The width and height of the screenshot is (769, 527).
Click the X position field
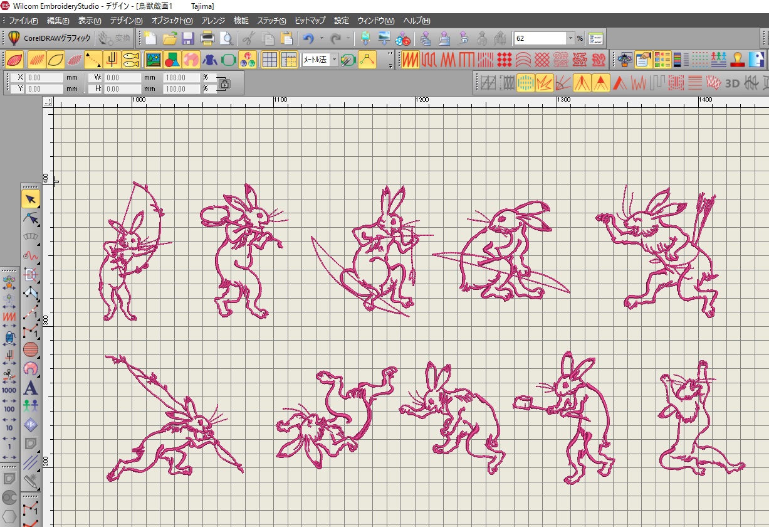44,78
